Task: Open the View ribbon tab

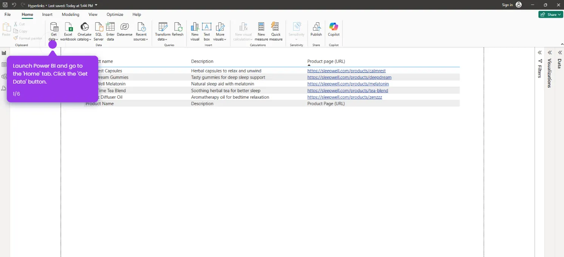Action: [93, 14]
